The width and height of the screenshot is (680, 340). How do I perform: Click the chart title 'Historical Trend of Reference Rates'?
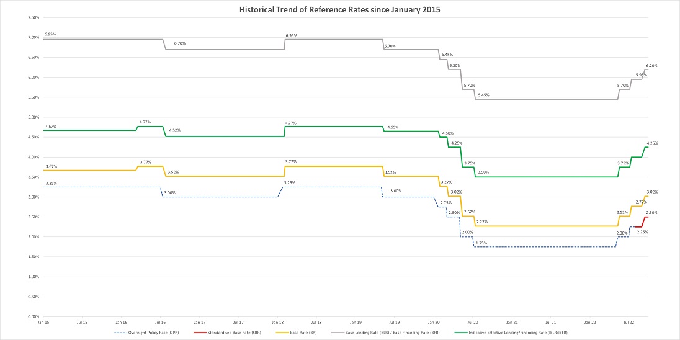(339, 9)
